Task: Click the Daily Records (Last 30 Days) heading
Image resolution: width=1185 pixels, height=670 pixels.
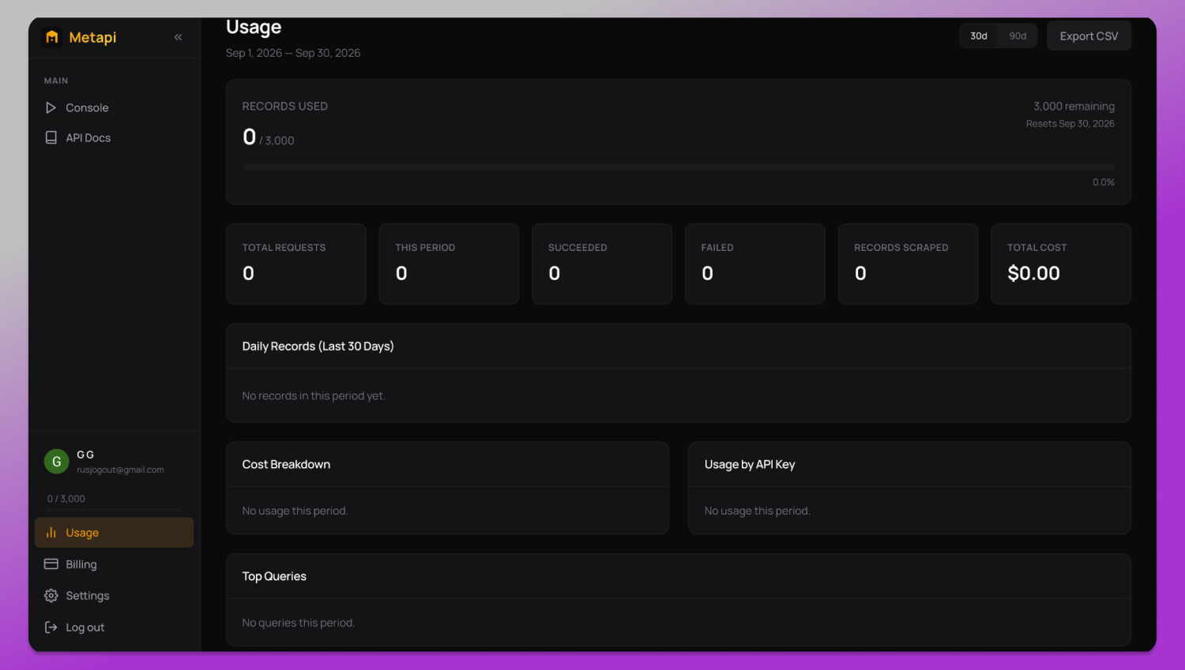Action: tap(318, 346)
